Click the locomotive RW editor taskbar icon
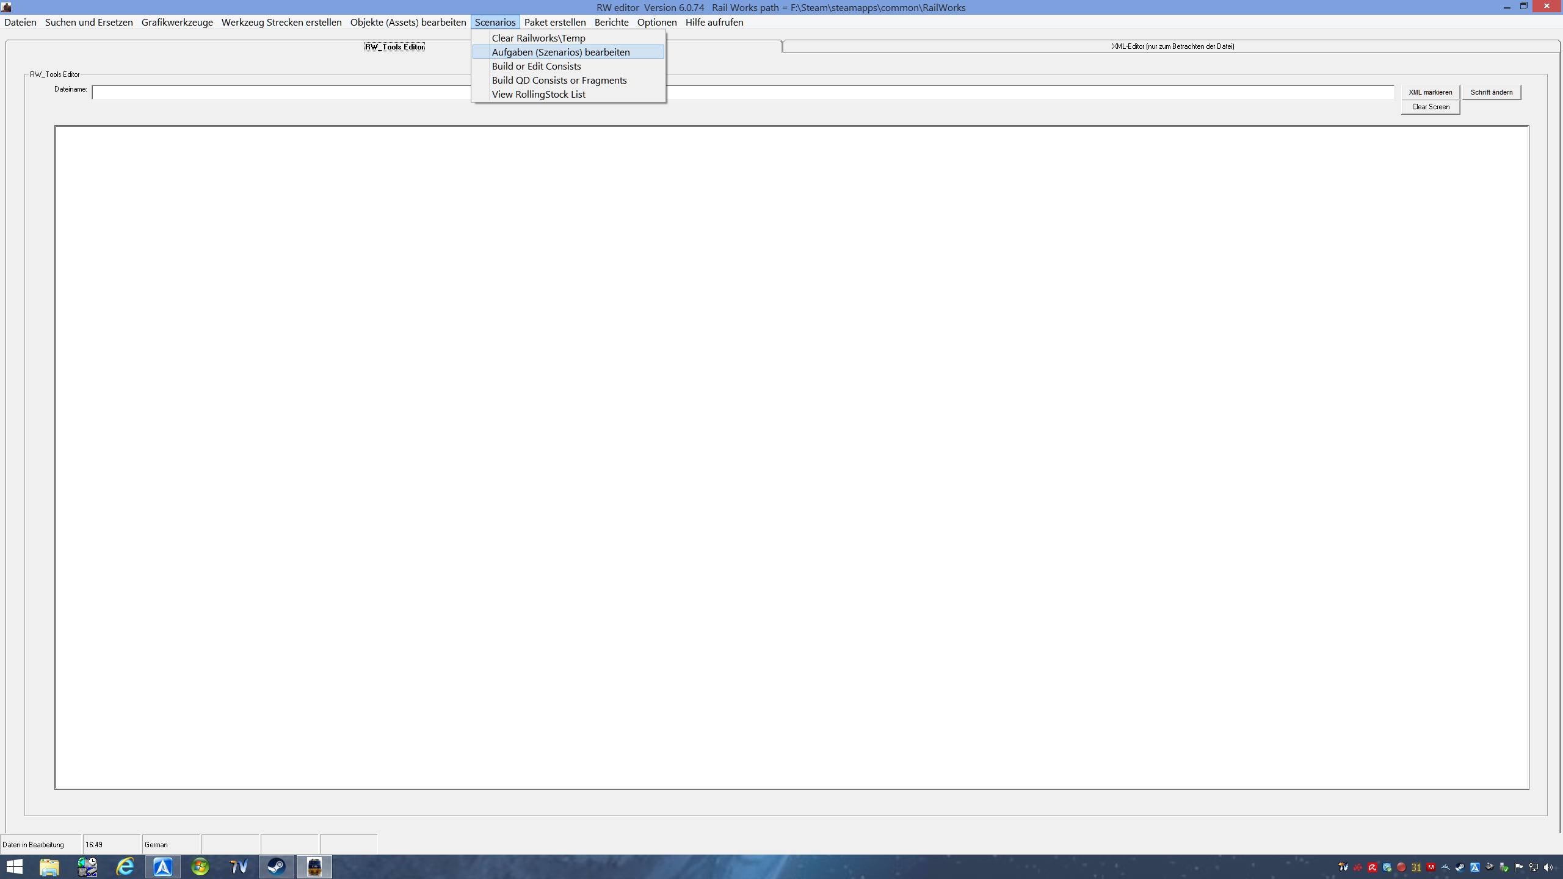 click(x=314, y=866)
